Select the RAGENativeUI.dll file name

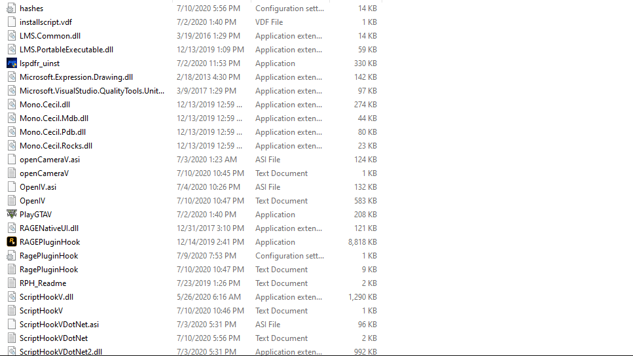(x=49, y=228)
